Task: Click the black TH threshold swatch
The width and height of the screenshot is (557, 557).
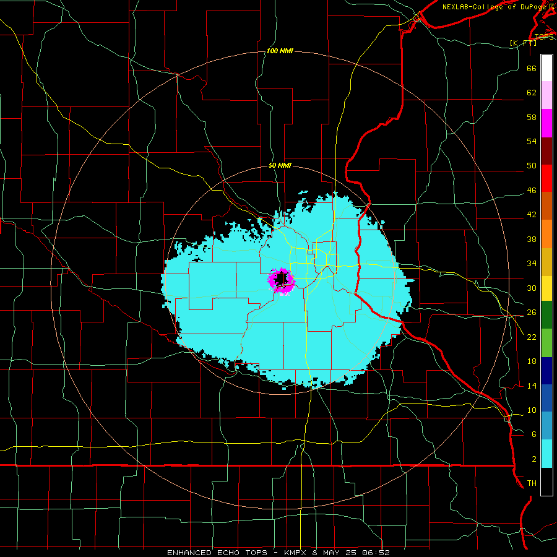Action: click(546, 481)
